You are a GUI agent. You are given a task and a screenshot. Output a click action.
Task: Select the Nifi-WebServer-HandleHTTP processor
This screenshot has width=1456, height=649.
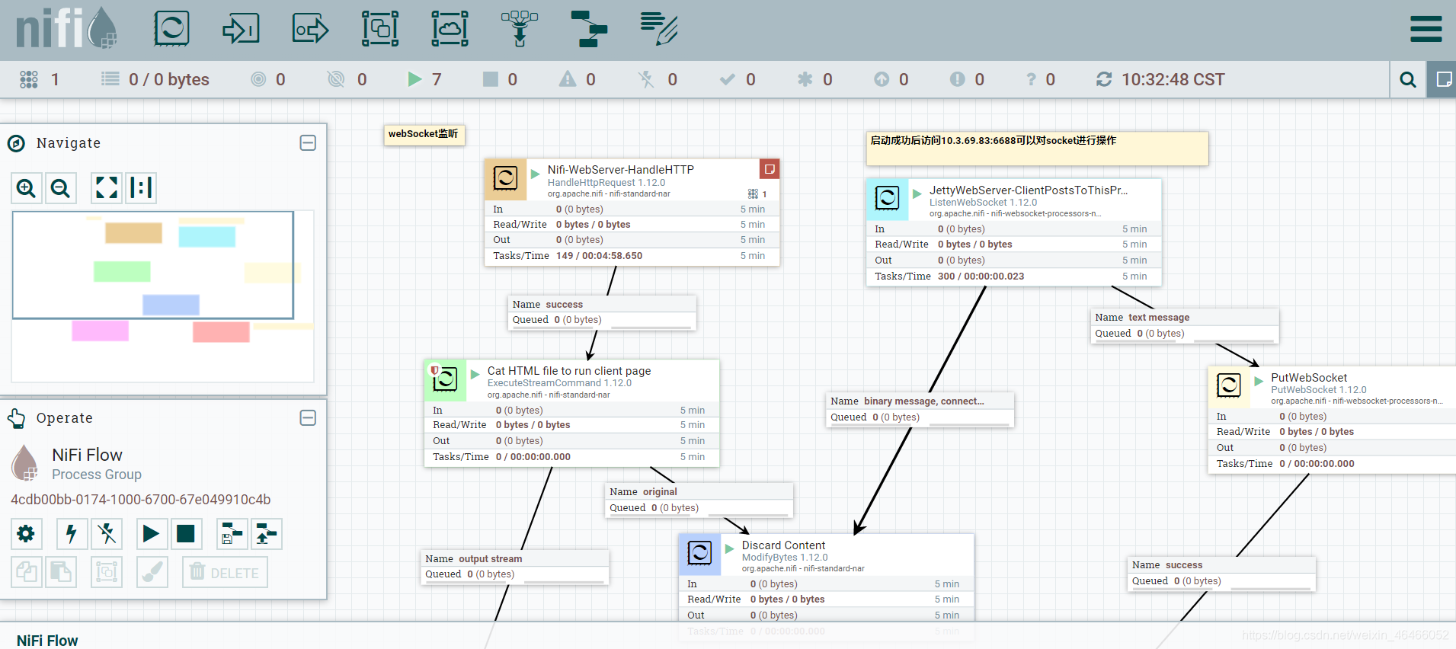point(632,212)
